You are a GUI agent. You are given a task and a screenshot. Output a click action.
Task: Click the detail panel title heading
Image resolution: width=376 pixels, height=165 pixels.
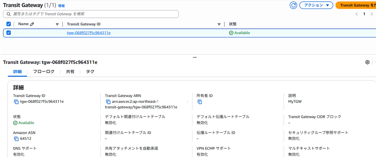[x=50, y=62]
